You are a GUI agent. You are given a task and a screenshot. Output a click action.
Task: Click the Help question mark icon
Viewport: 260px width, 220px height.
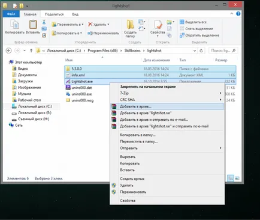pos(238,14)
